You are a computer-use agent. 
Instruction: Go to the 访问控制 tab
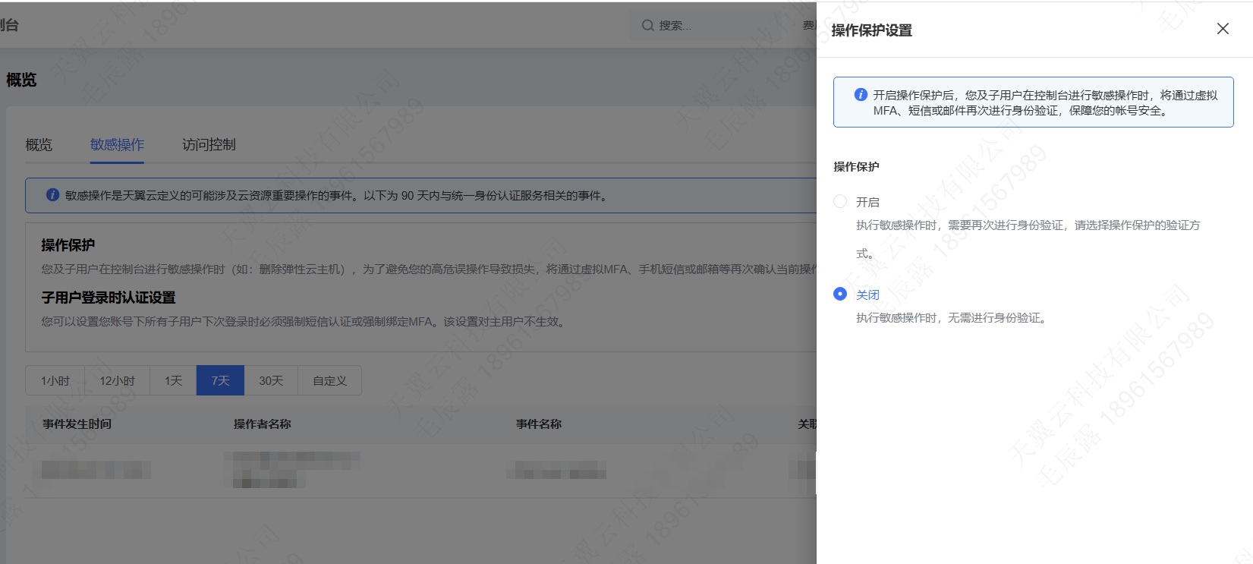tap(209, 144)
